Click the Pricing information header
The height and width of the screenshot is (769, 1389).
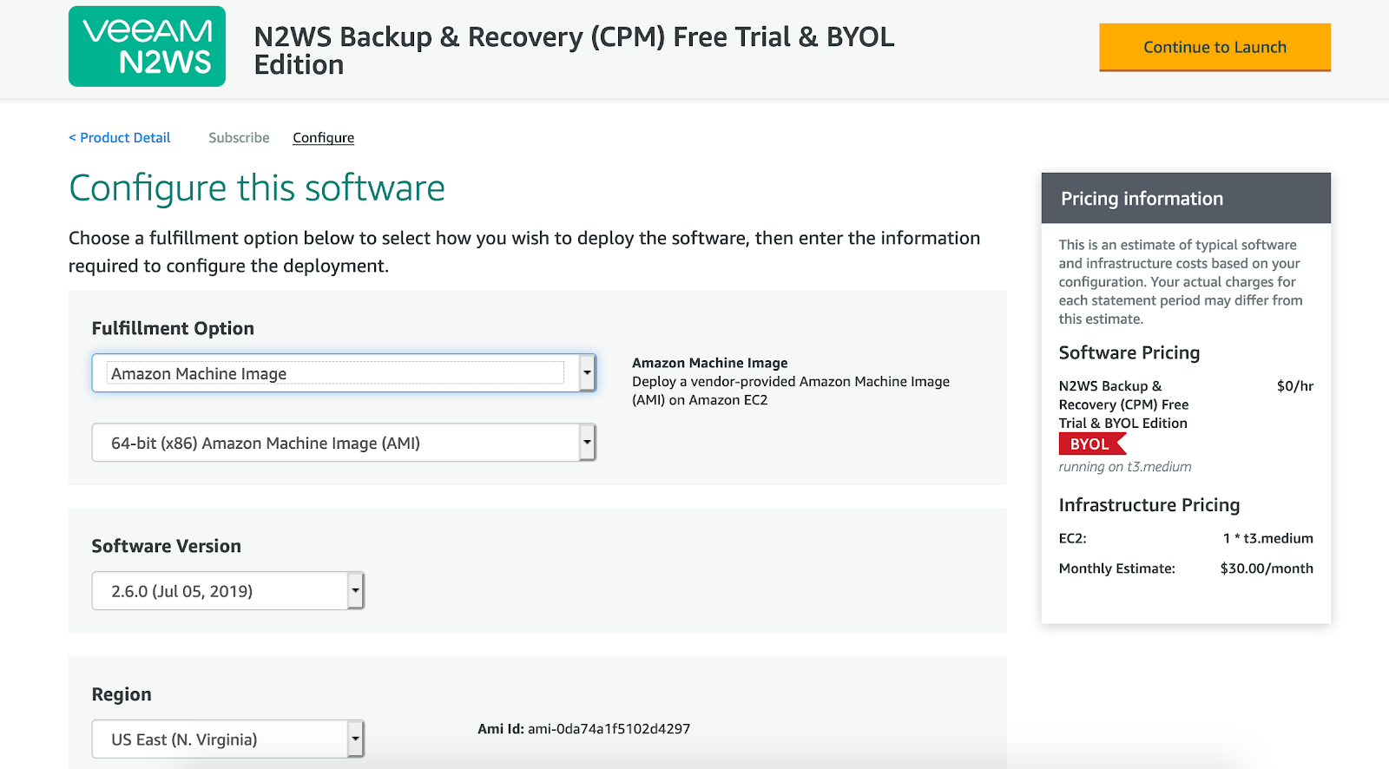(1186, 198)
